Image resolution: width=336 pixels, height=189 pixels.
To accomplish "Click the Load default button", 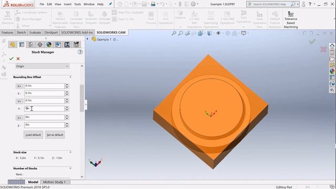I will (33, 135).
